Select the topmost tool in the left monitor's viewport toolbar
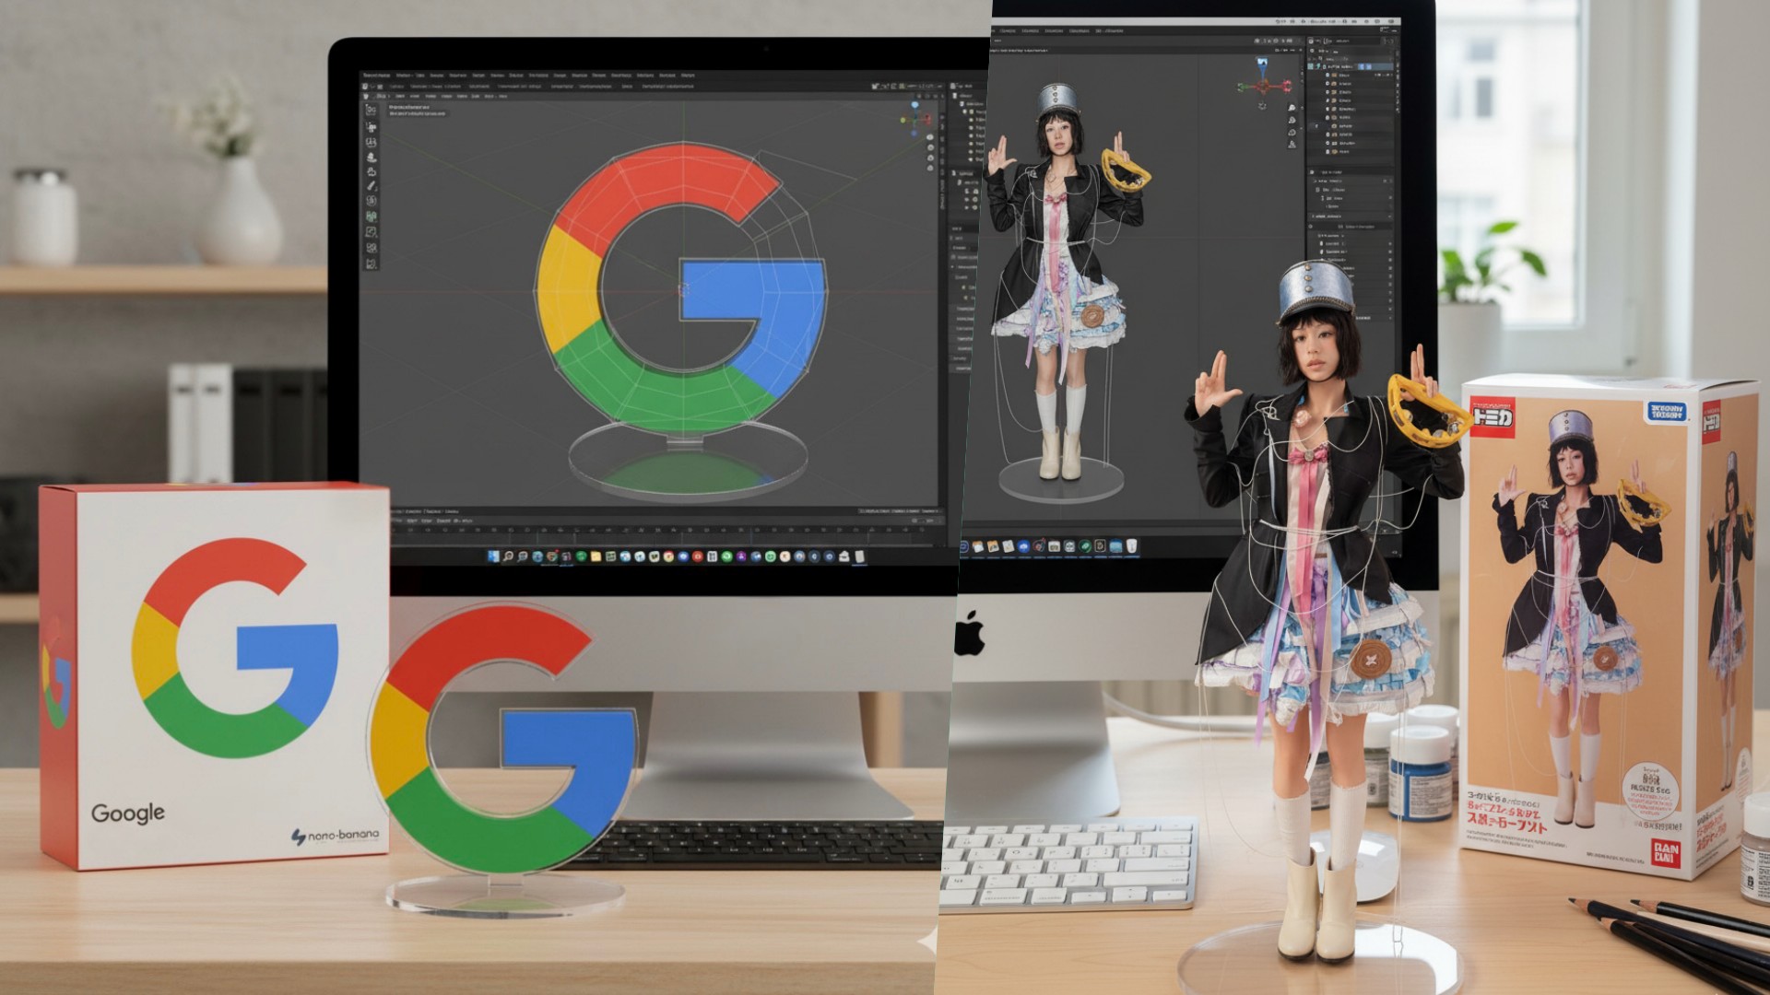Screen dimensions: 1770x995 371,109
